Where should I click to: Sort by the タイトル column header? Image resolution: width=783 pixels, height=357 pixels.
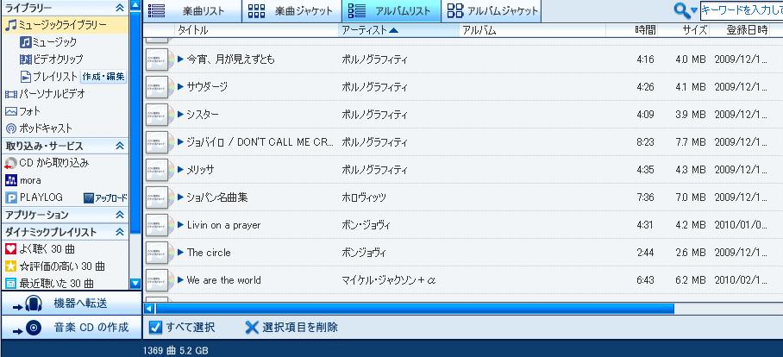255,30
